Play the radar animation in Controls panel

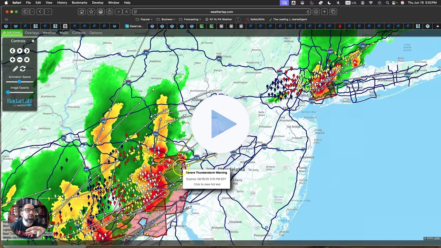(x=20, y=51)
